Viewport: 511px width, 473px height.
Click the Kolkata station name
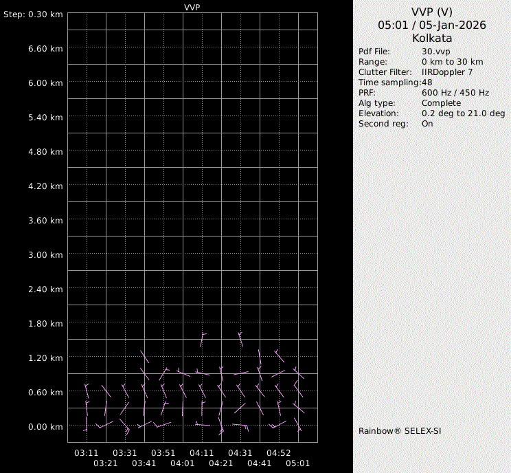click(x=432, y=38)
